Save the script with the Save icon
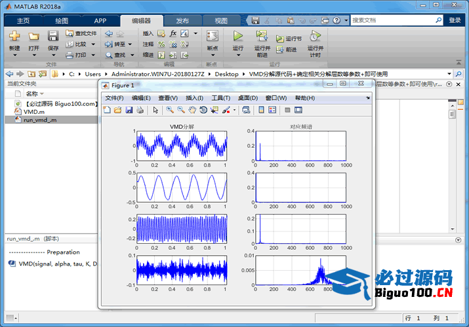 point(53,36)
